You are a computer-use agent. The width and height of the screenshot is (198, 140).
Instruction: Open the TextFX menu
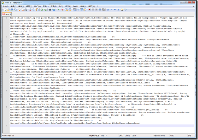[76, 6]
